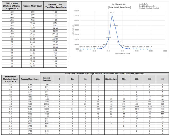Click the 800.00 tick label on vertical axis
The image size is (170, 136).
[76, 11]
